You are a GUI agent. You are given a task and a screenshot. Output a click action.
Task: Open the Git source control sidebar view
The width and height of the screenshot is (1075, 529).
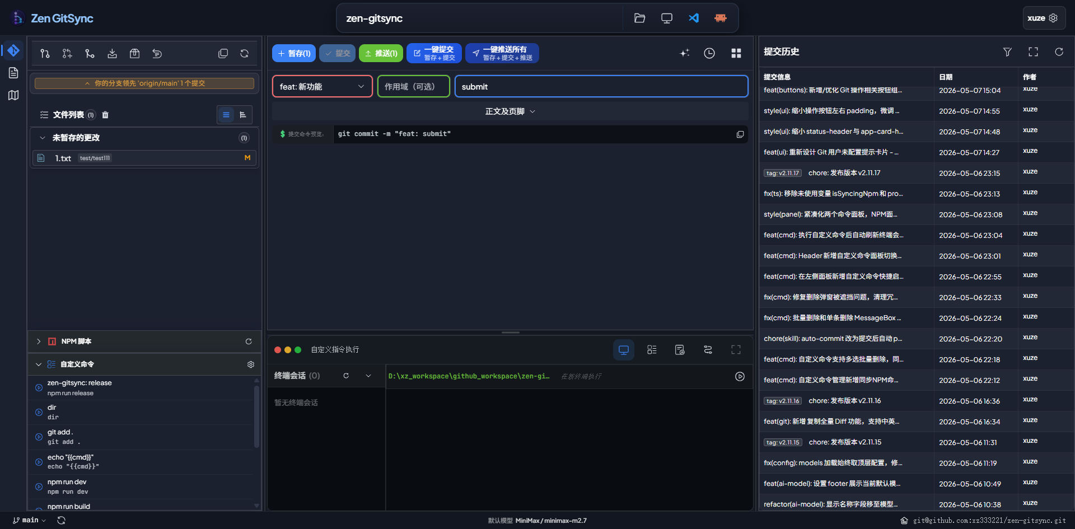[x=13, y=51]
